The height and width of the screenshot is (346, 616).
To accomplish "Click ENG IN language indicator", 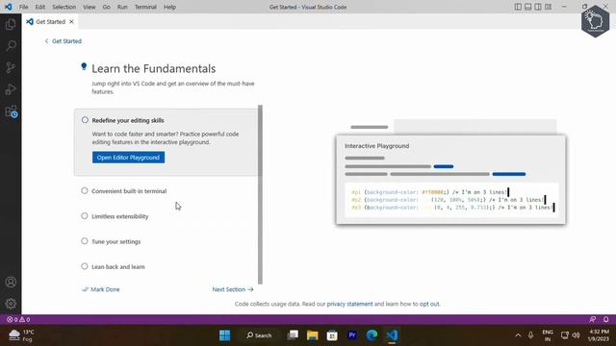I will click(x=548, y=335).
